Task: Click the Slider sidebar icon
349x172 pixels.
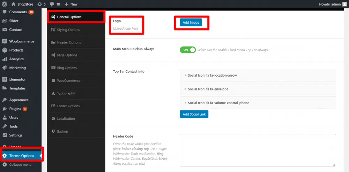Action: coord(5,21)
